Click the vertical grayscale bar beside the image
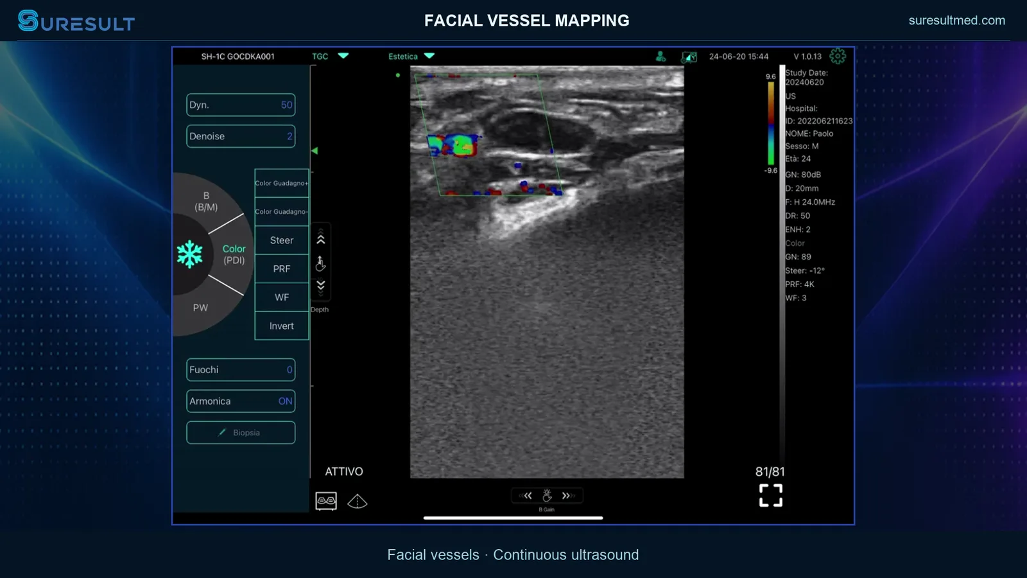This screenshot has width=1027, height=578. coord(782,263)
